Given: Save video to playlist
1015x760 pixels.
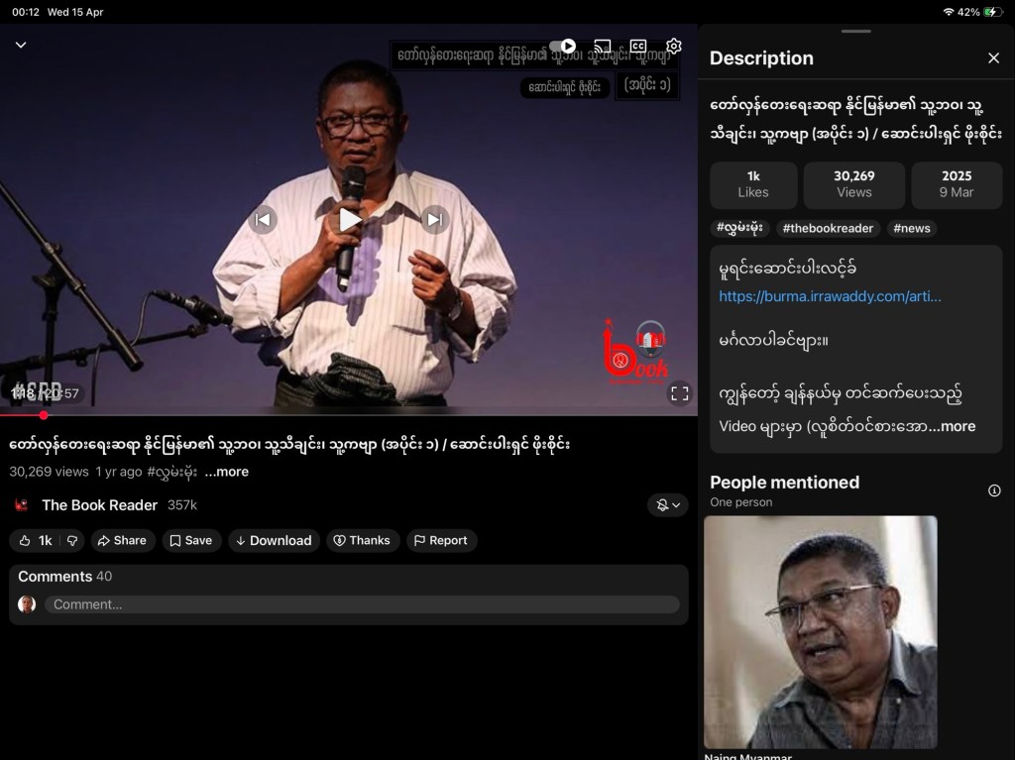Looking at the screenshot, I should 190,540.
